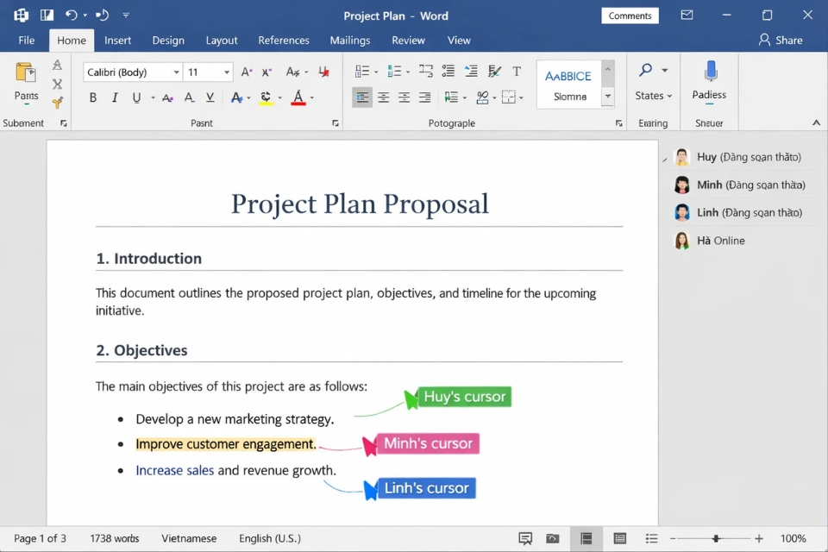Screen dimensions: 828x552
Task: Select the center alignment icon
Action: 383,97
